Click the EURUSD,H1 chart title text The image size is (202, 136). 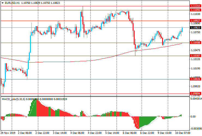[x=12, y=3]
